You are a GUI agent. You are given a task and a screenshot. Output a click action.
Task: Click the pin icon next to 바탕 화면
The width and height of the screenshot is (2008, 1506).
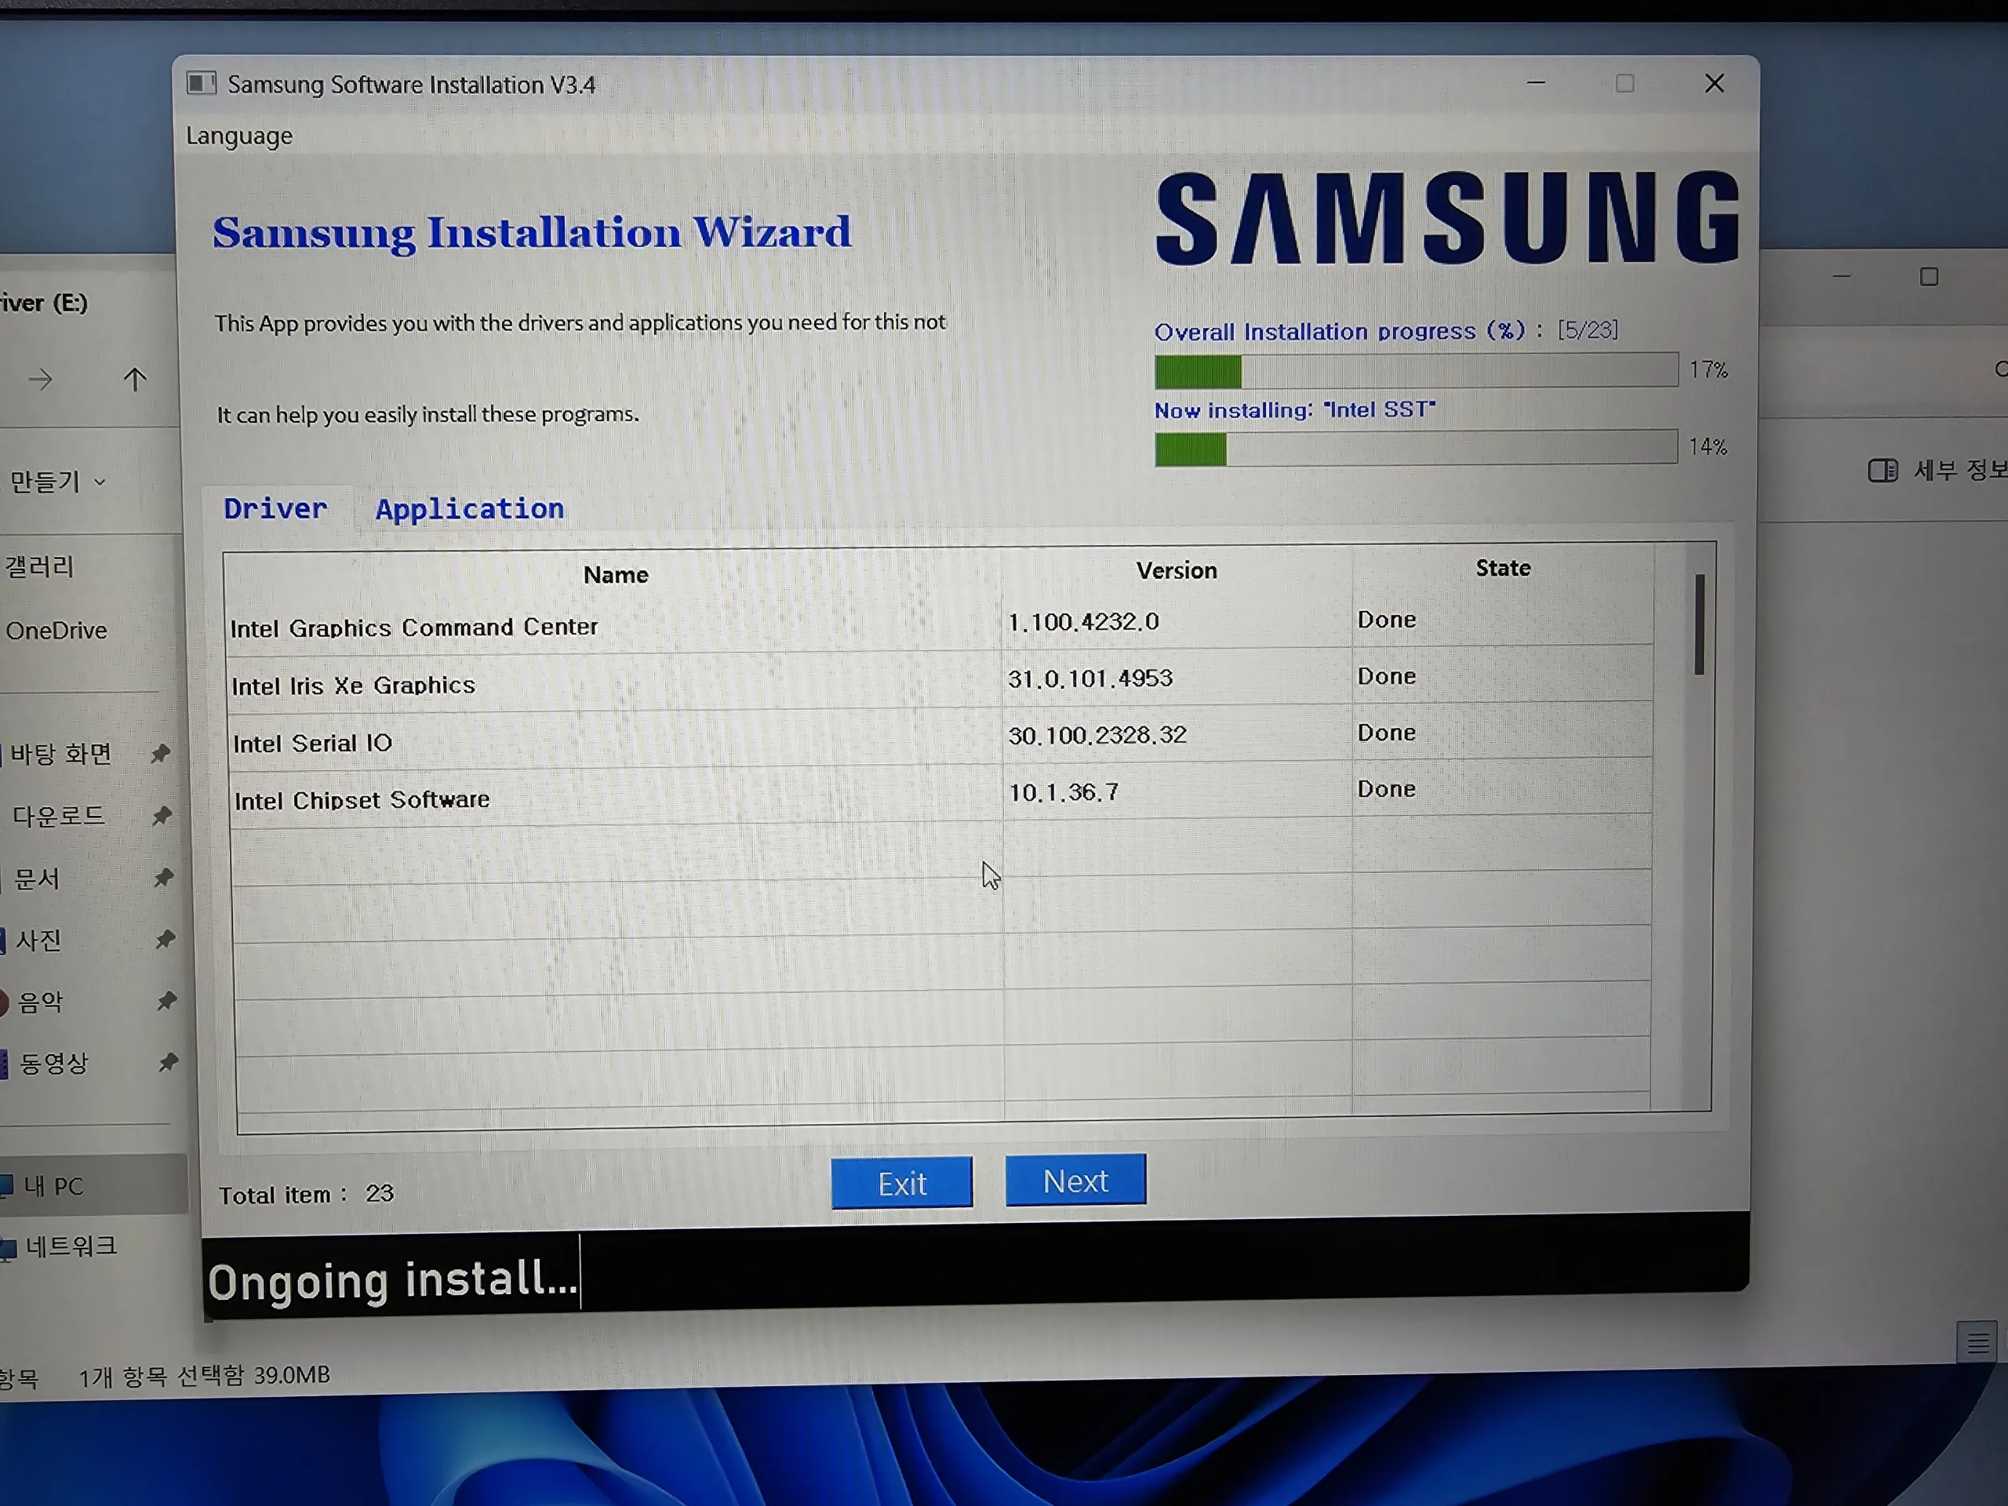(161, 754)
